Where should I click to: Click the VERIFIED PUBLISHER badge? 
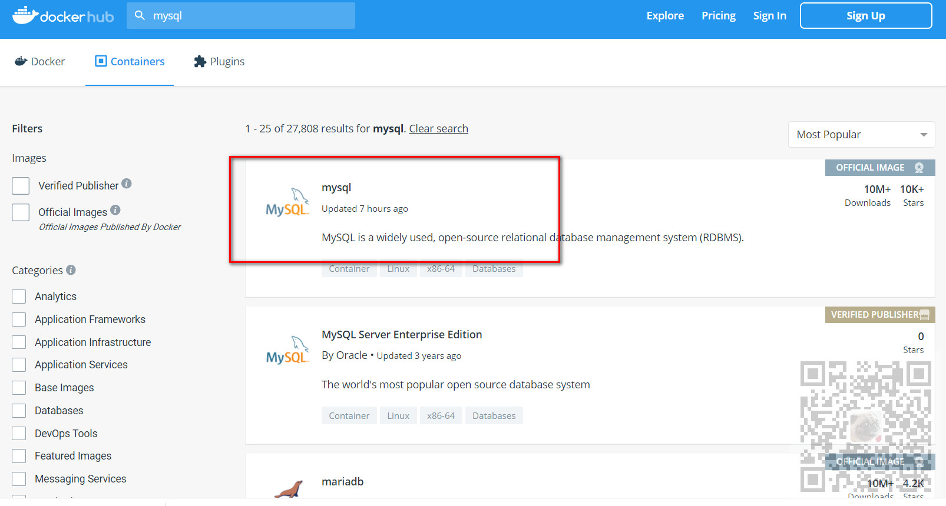coord(880,315)
